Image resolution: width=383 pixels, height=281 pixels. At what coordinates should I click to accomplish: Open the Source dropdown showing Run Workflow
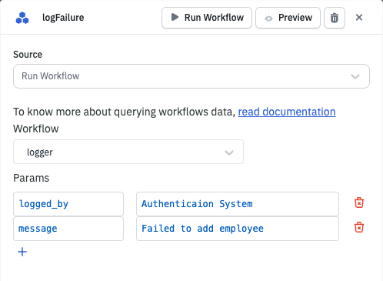pyautogui.click(x=191, y=76)
